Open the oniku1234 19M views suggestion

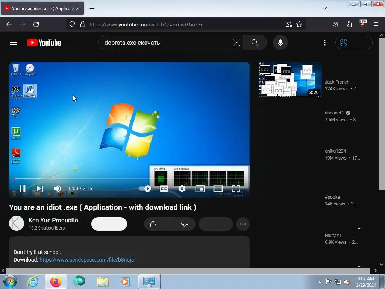tap(342, 155)
